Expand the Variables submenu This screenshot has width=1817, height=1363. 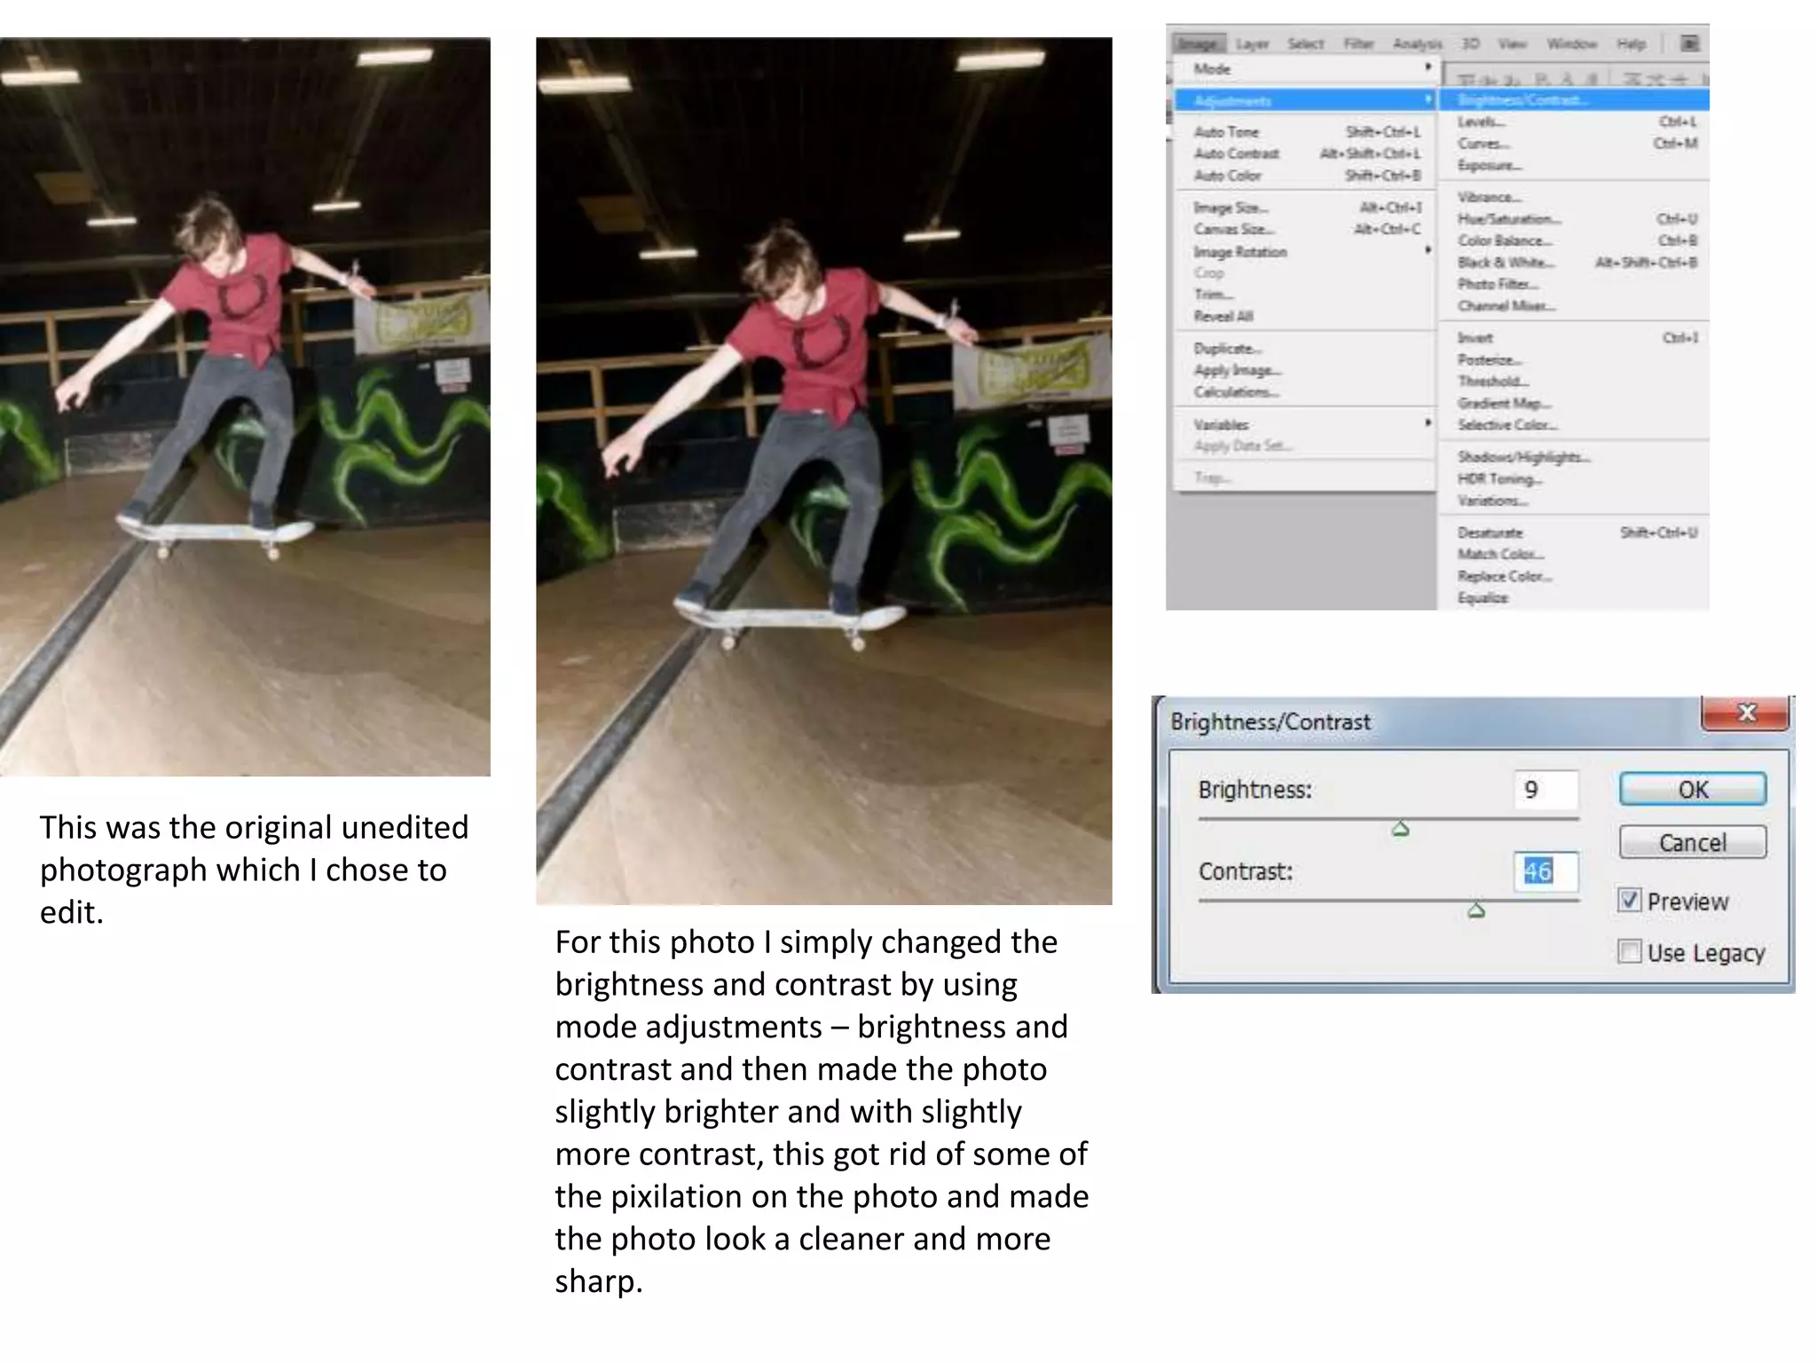1428,423
